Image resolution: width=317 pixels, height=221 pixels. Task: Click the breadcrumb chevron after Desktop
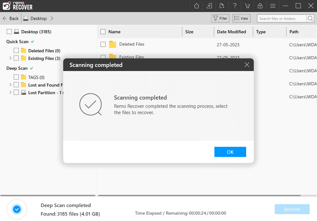pos(52,18)
